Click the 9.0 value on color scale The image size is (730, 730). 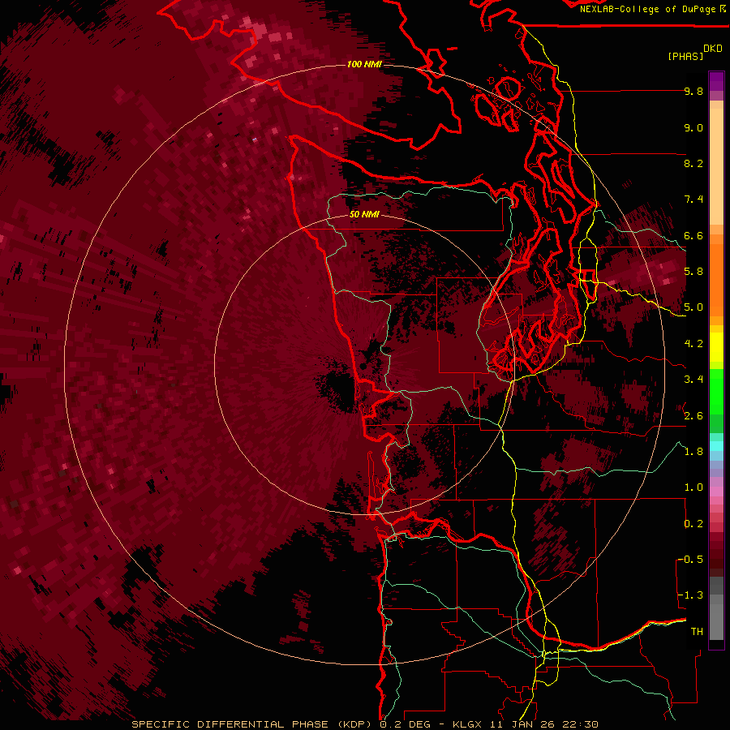693,127
